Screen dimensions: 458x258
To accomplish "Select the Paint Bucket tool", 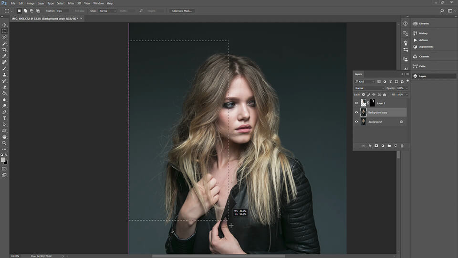I will 4,93.
